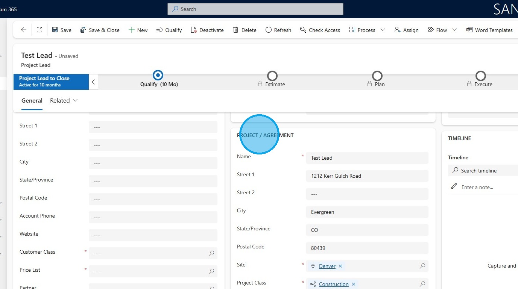Click the top Search box

tap(255, 9)
